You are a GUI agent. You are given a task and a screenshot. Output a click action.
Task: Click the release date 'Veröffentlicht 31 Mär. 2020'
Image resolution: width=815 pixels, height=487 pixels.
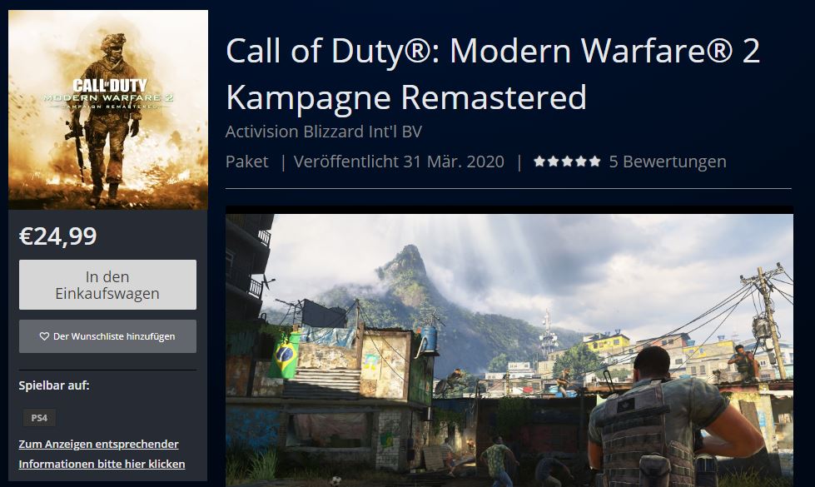tap(399, 162)
